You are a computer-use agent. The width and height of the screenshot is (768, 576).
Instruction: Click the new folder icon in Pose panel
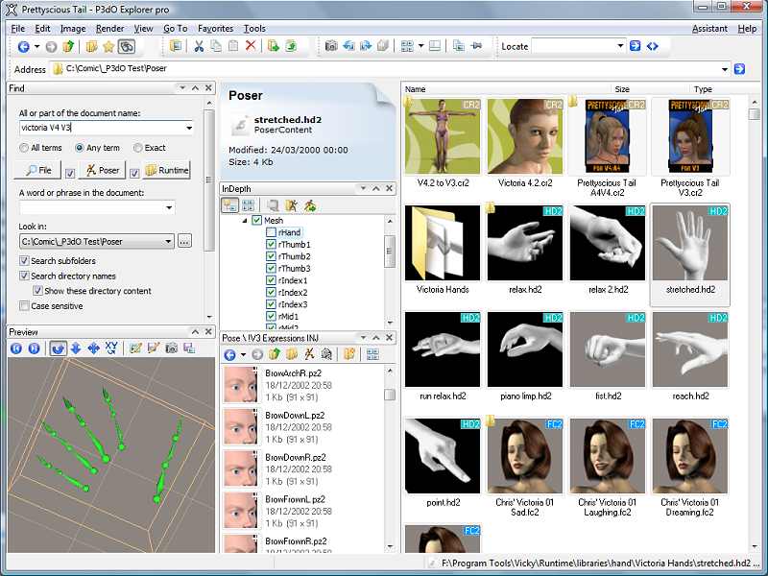[349, 354]
